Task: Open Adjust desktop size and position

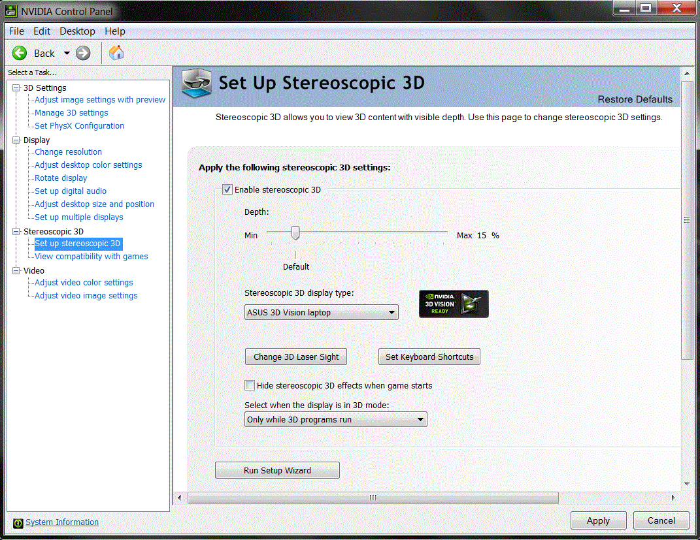Action: 95,204
